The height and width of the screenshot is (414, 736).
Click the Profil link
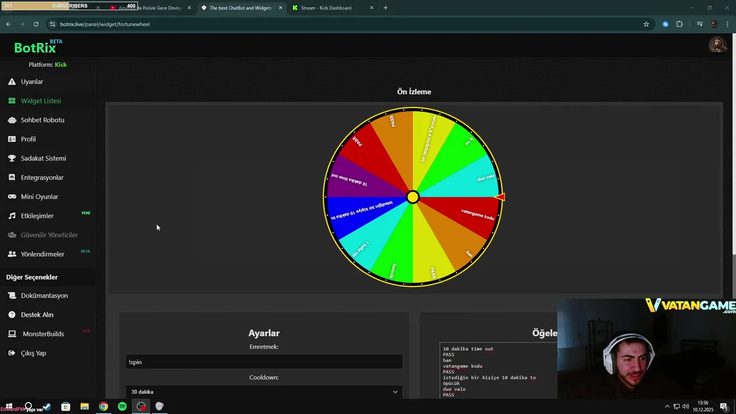(28, 139)
